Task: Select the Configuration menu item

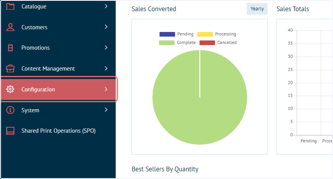Action: tap(59, 89)
